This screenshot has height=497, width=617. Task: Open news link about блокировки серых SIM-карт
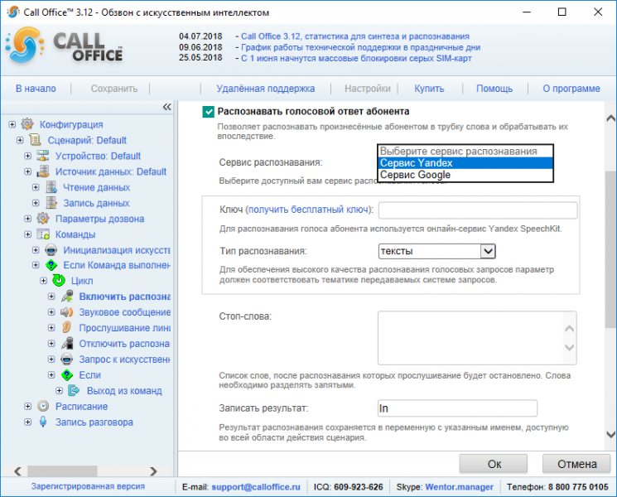click(x=356, y=59)
